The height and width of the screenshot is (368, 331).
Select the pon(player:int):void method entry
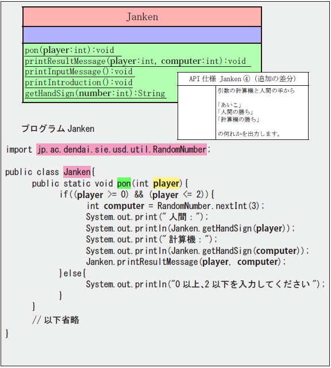tap(70, 50)
